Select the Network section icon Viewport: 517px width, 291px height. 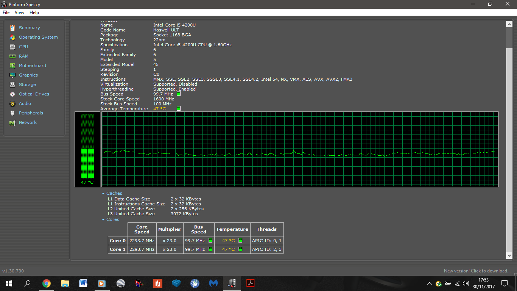(x=12, y=122)
